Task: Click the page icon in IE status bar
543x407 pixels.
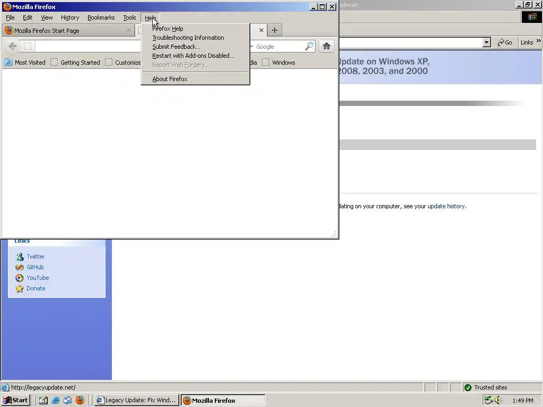Action: (x=5, y=387)
